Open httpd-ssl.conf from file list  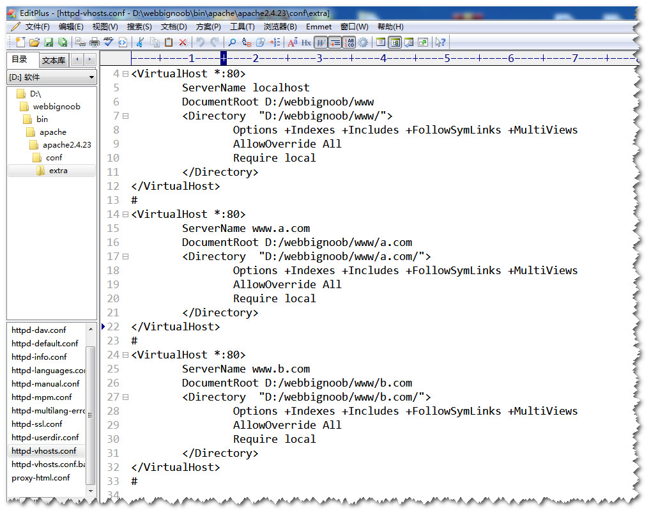coord(37,424)
